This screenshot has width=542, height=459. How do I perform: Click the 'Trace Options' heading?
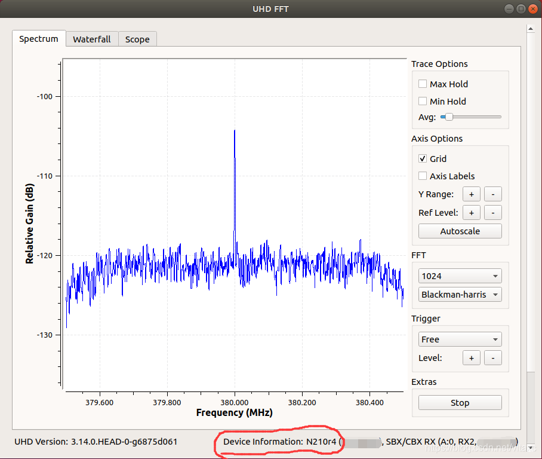click(439, 64)
